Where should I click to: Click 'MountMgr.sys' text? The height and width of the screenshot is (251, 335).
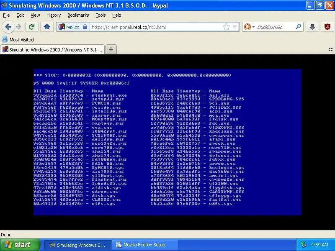[109, 119]
